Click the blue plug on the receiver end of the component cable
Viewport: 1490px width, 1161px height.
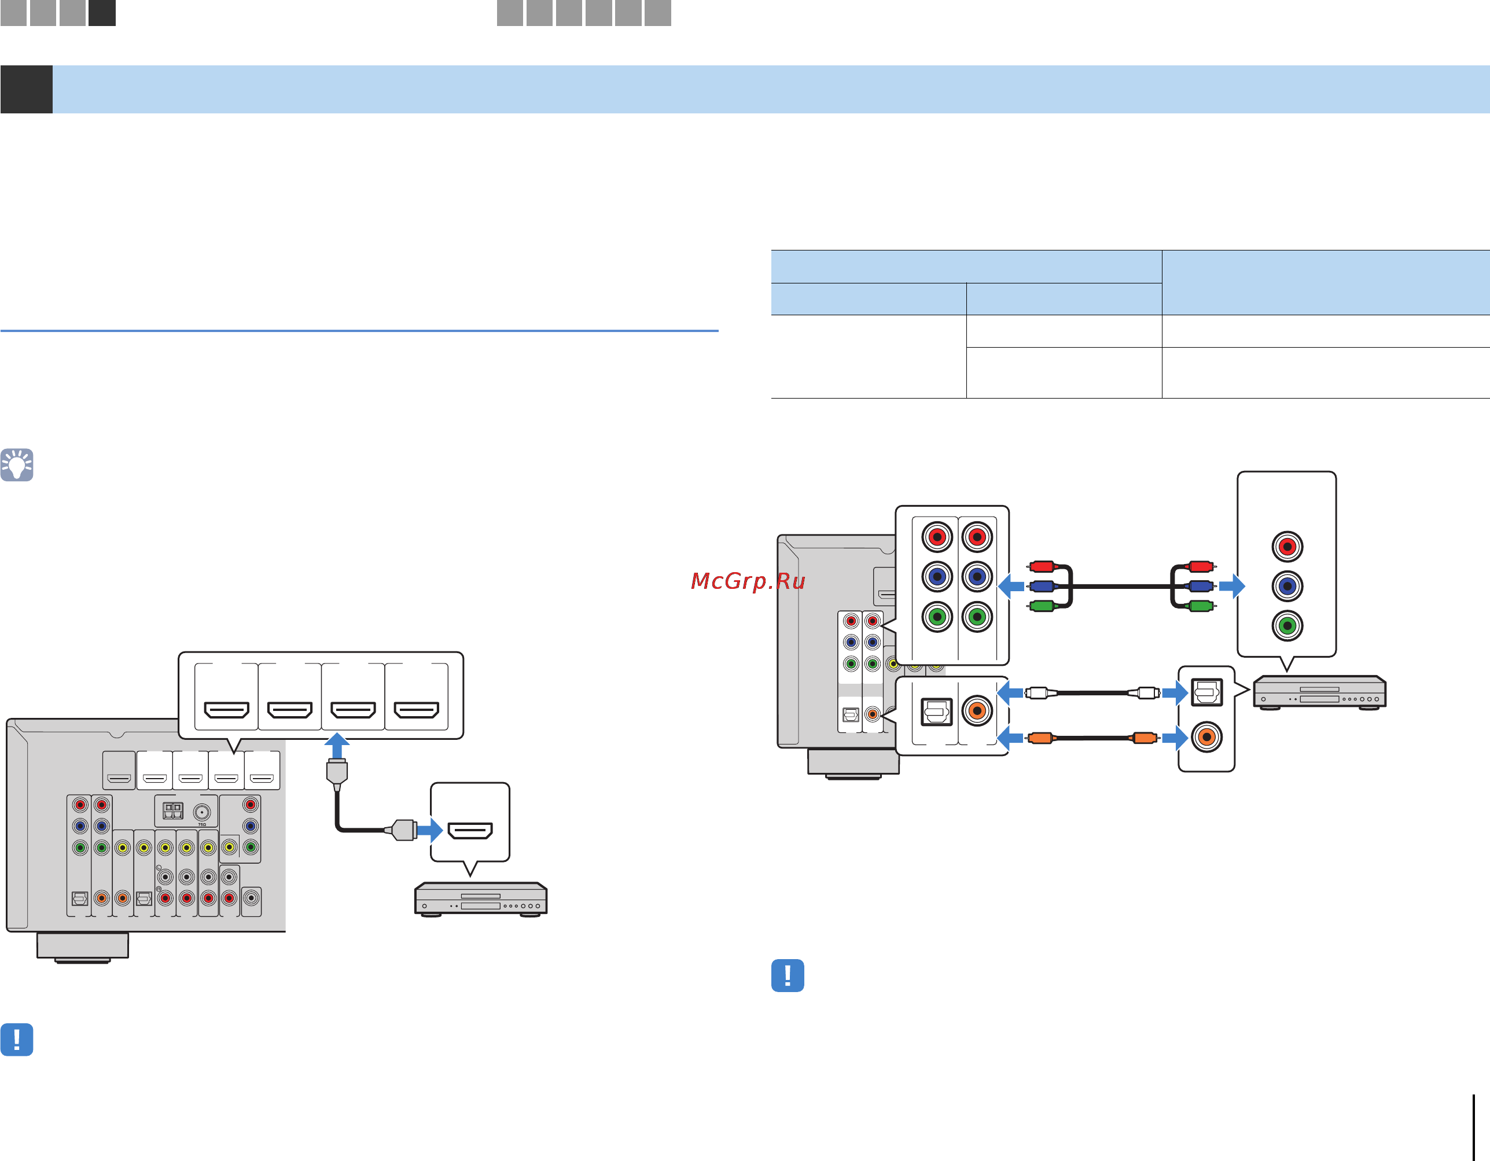click(x=1042, y=586)
